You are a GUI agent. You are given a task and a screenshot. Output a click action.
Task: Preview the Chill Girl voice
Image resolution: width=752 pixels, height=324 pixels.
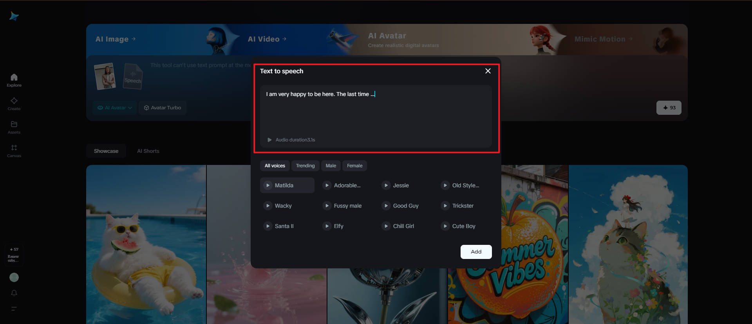coord(386,226)
